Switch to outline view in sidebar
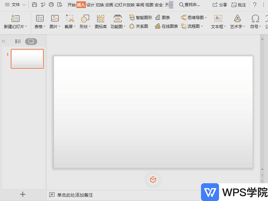 (x=18, y=41)
